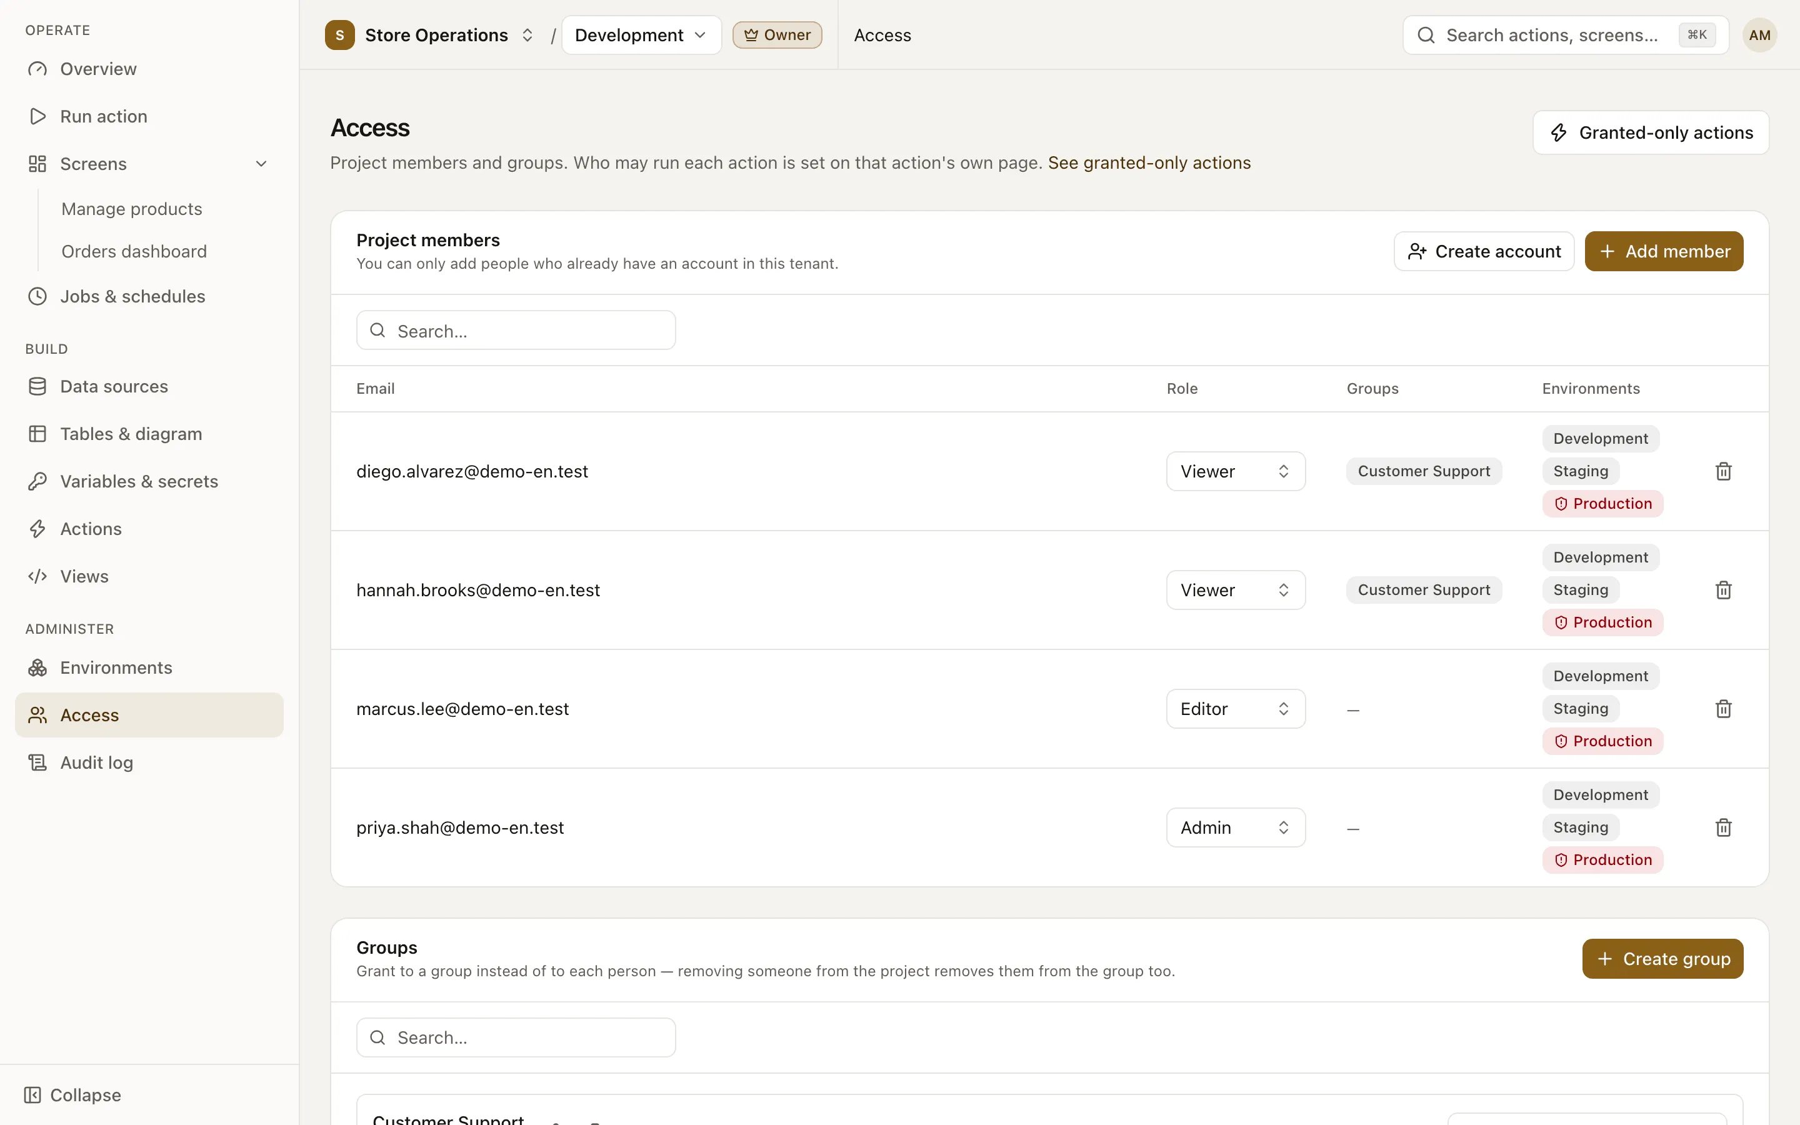Open Overview in the sidebar
The image size is (1800, 1125).
click(x=149, y=69)
